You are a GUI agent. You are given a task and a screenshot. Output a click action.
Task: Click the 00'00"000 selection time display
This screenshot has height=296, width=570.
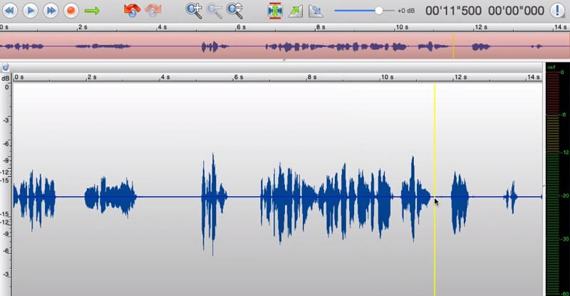pyautogui.click(x=515, y=11)
